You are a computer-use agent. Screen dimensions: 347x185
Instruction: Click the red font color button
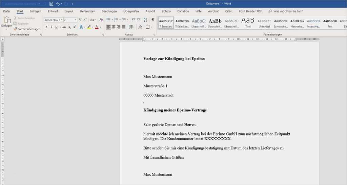pos(97,27)
